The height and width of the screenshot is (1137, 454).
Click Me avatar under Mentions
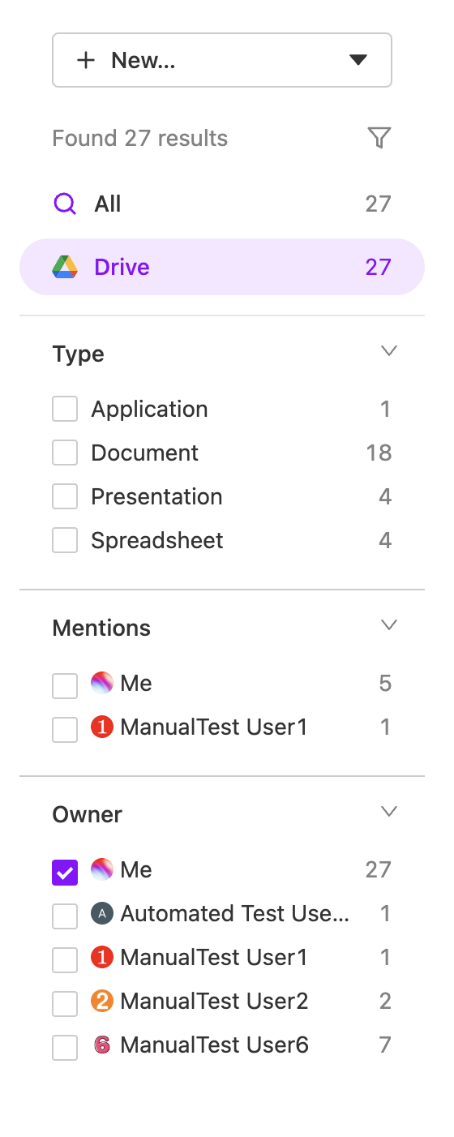(101, 683)
